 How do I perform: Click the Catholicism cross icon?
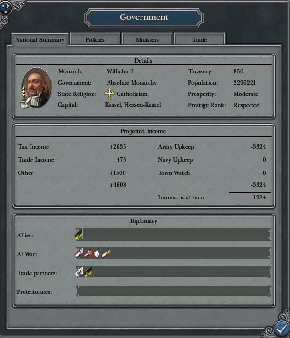pyautogui.click(x=110, y=94)
